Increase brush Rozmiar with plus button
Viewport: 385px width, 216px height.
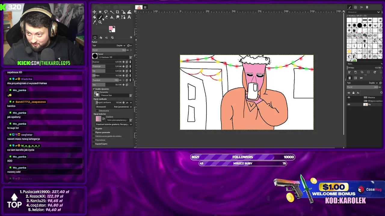tap(123, 62)
